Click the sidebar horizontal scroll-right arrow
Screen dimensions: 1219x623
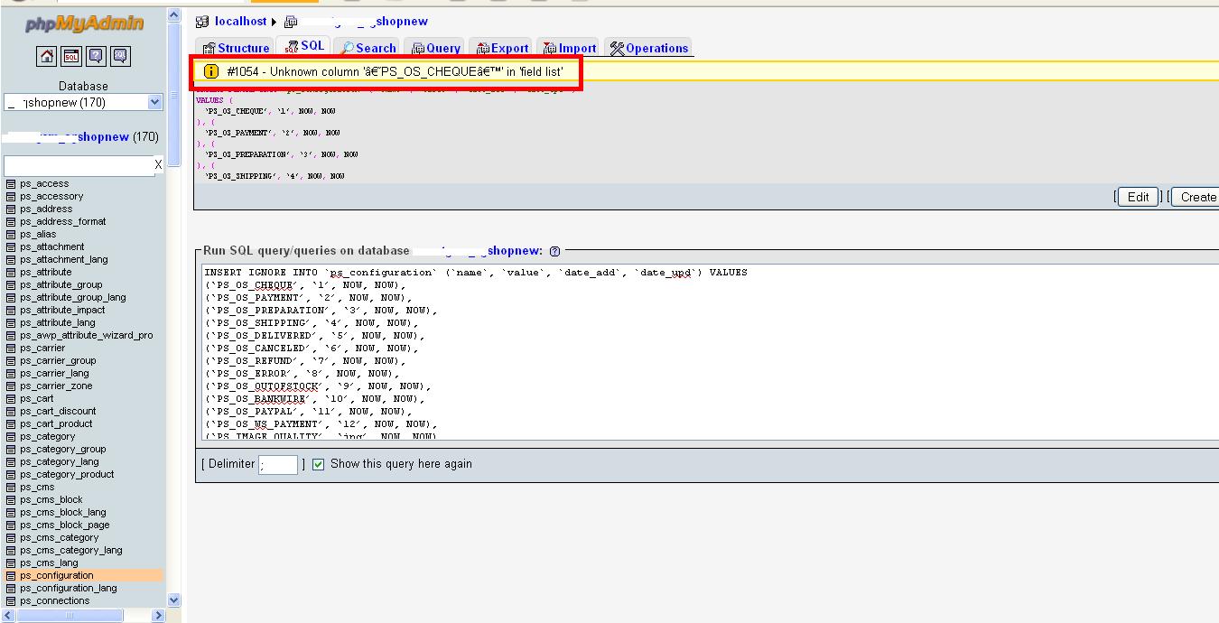tap(158, 616)
